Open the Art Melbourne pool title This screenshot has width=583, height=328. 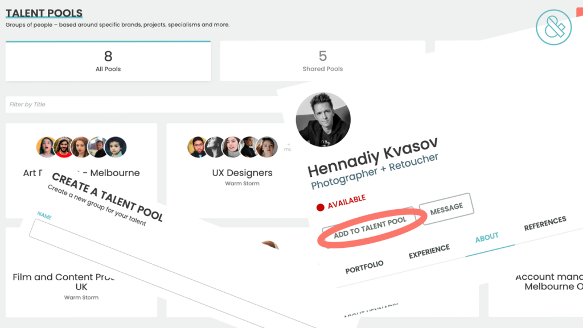point(81,173)
